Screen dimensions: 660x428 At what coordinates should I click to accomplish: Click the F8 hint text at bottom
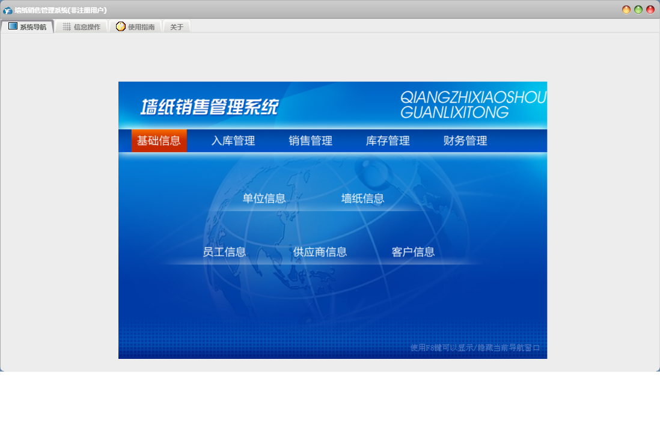tap(475, 347)
